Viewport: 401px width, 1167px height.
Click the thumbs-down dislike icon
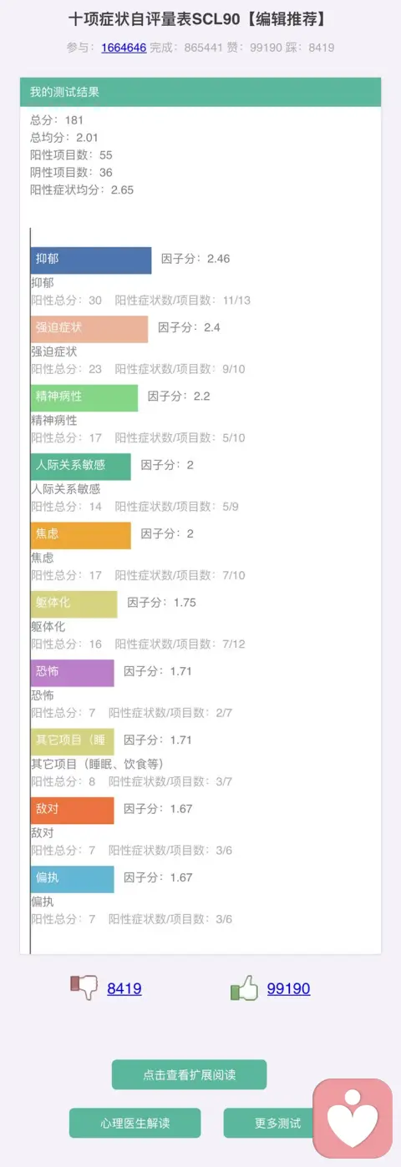tap(84, 988)
